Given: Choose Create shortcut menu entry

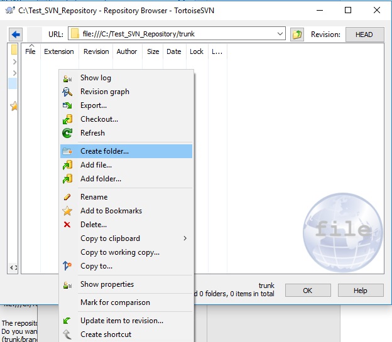Looking at the screenshot, I should coord(126,334).
